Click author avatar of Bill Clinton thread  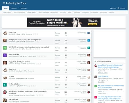(5, 63)
